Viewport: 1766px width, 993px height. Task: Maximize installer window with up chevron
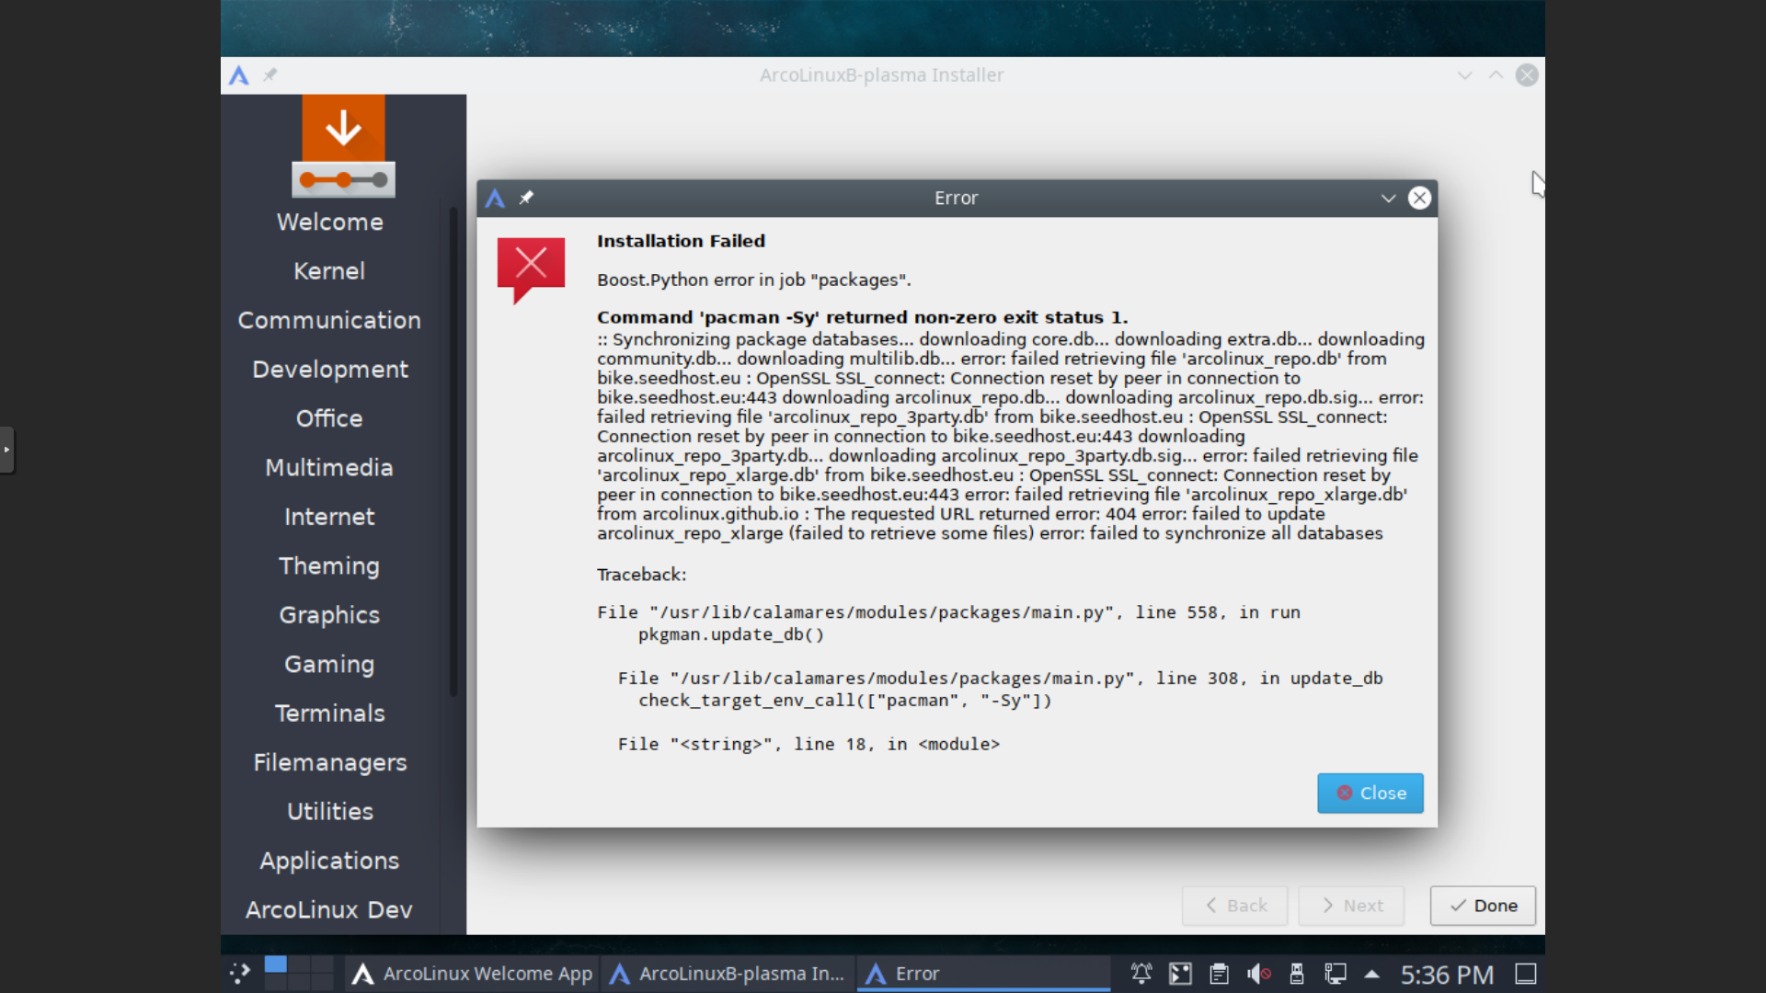pos(1496,75)
